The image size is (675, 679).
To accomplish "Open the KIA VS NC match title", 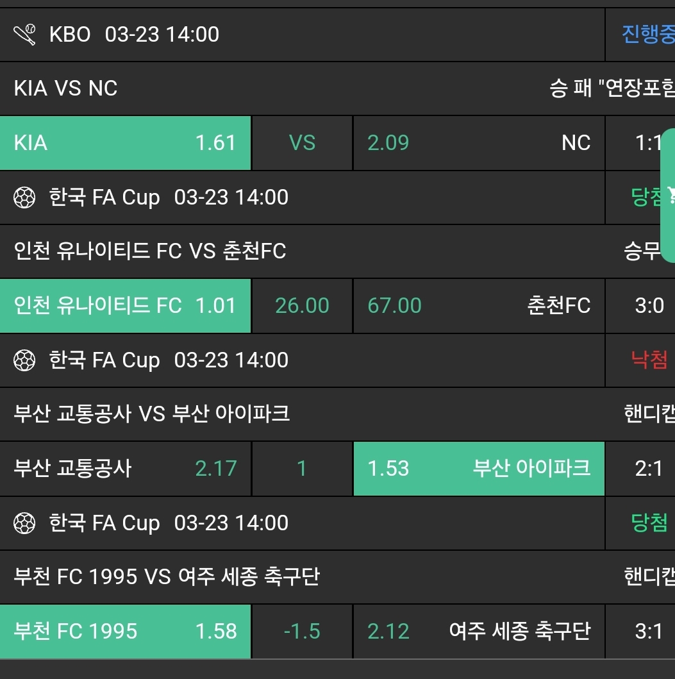I will click(x=66, y=88).
